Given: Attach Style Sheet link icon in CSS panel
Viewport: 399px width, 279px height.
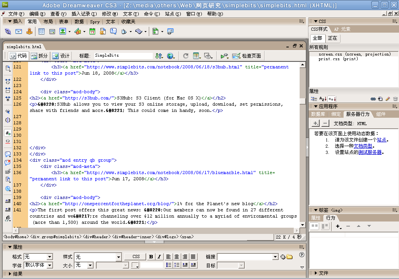Looking at the screenshot, I should (373, 99).
